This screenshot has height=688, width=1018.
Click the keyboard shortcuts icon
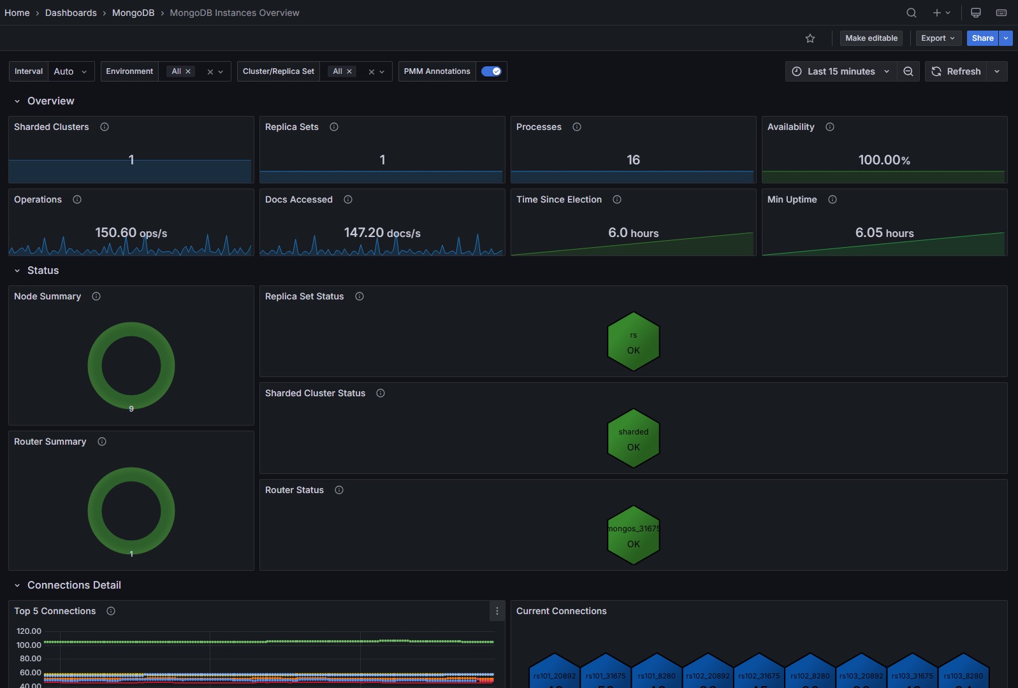pyautogui.click(x=1001, y=13)
